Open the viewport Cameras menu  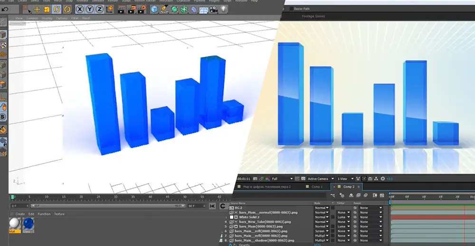click(x=32, y=18)
